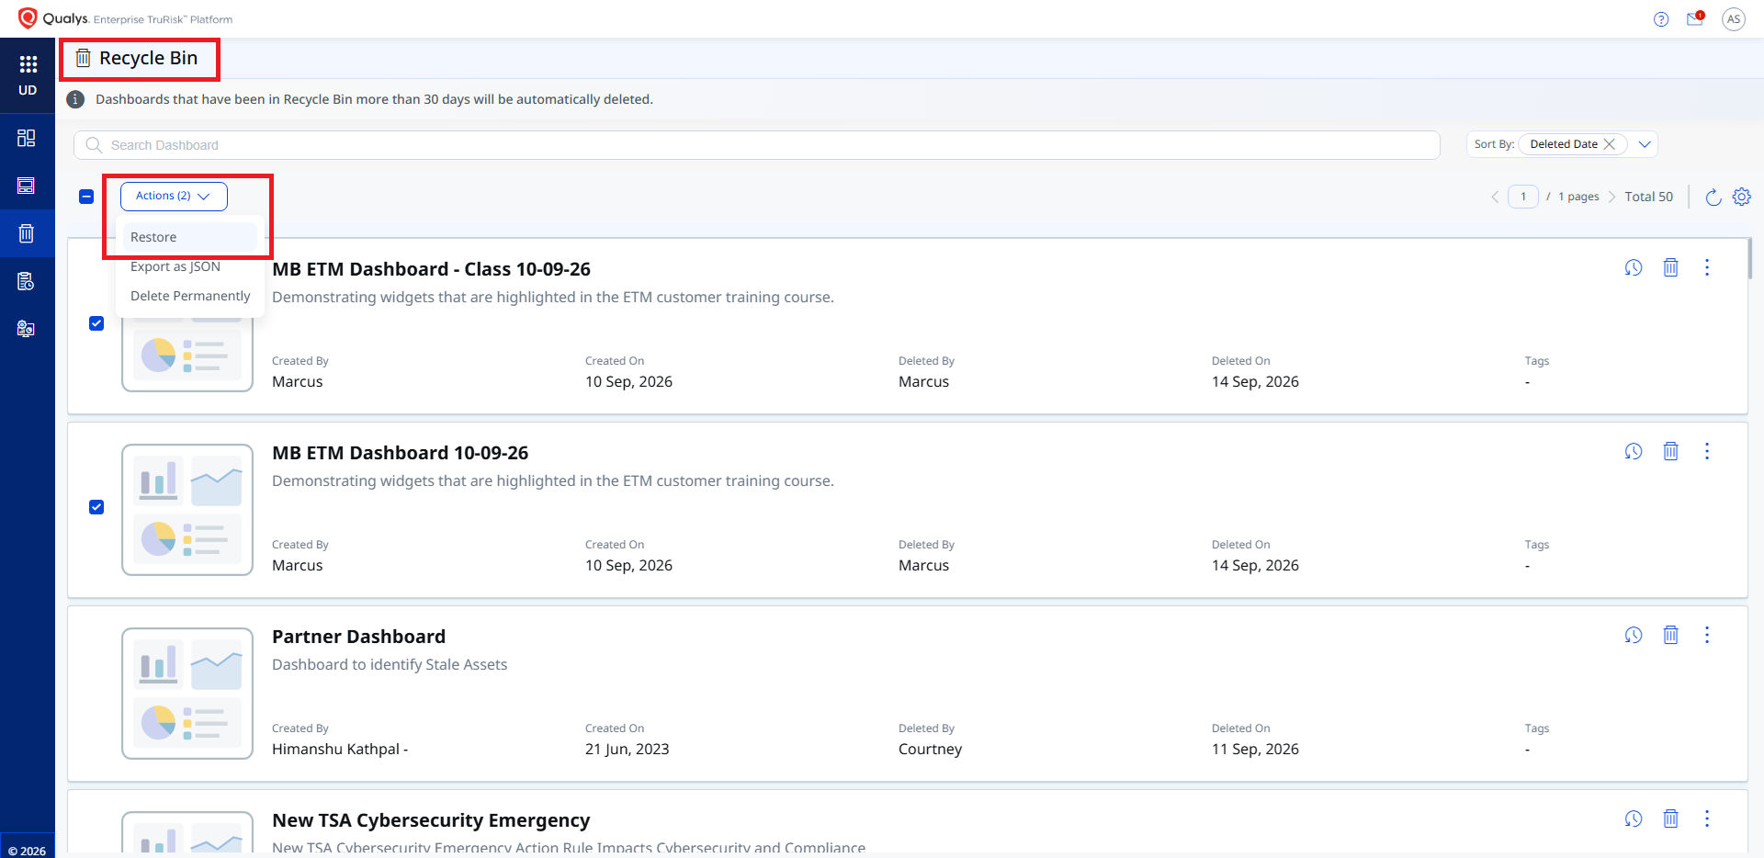Collapse the Actions (2) dropdown

coord(174,196)
